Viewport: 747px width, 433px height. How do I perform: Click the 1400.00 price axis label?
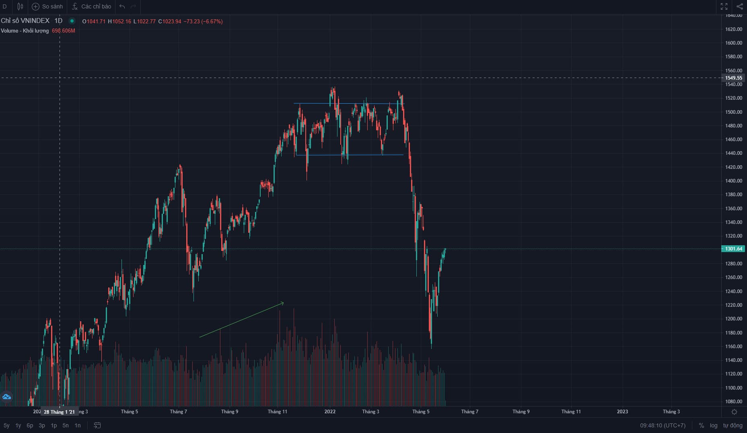point(734,181)
